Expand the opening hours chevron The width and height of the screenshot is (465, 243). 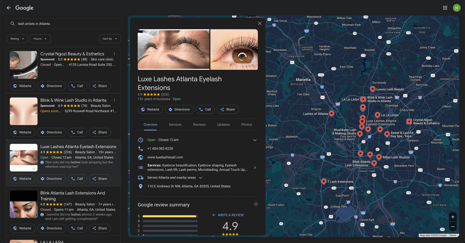(x=255, y=140)
